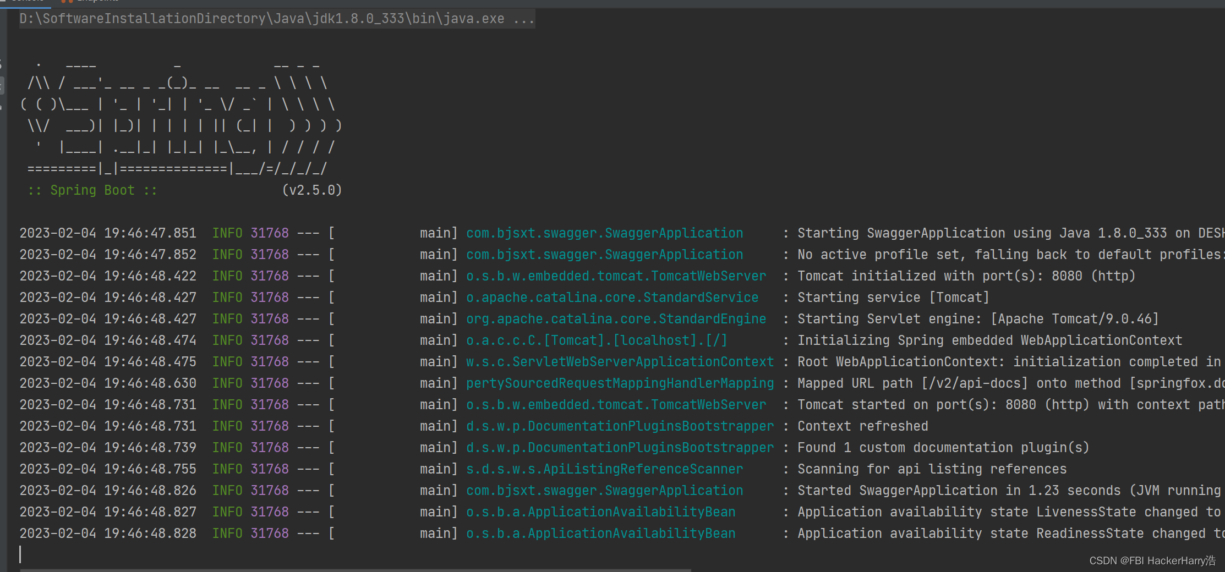This screenshot has width=1225, height=572.
Task: Open the StandardService class link
Action: tap(612, 297)
